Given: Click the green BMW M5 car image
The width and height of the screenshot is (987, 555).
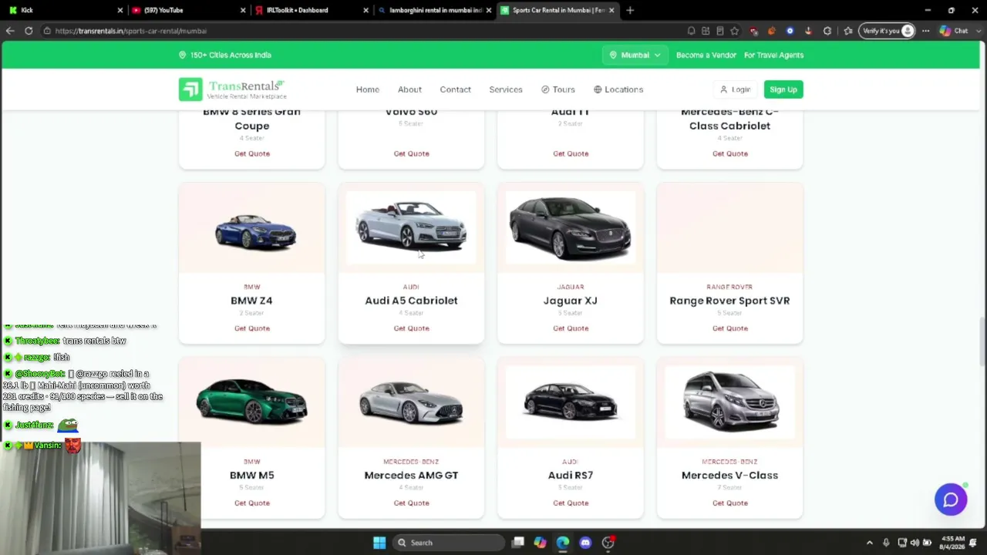Looking at the screenshot, I should click(251, 402).
